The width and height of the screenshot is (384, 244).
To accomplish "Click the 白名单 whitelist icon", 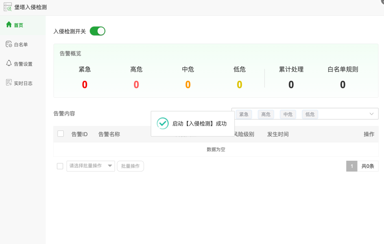I will click(x=8, y=44).
